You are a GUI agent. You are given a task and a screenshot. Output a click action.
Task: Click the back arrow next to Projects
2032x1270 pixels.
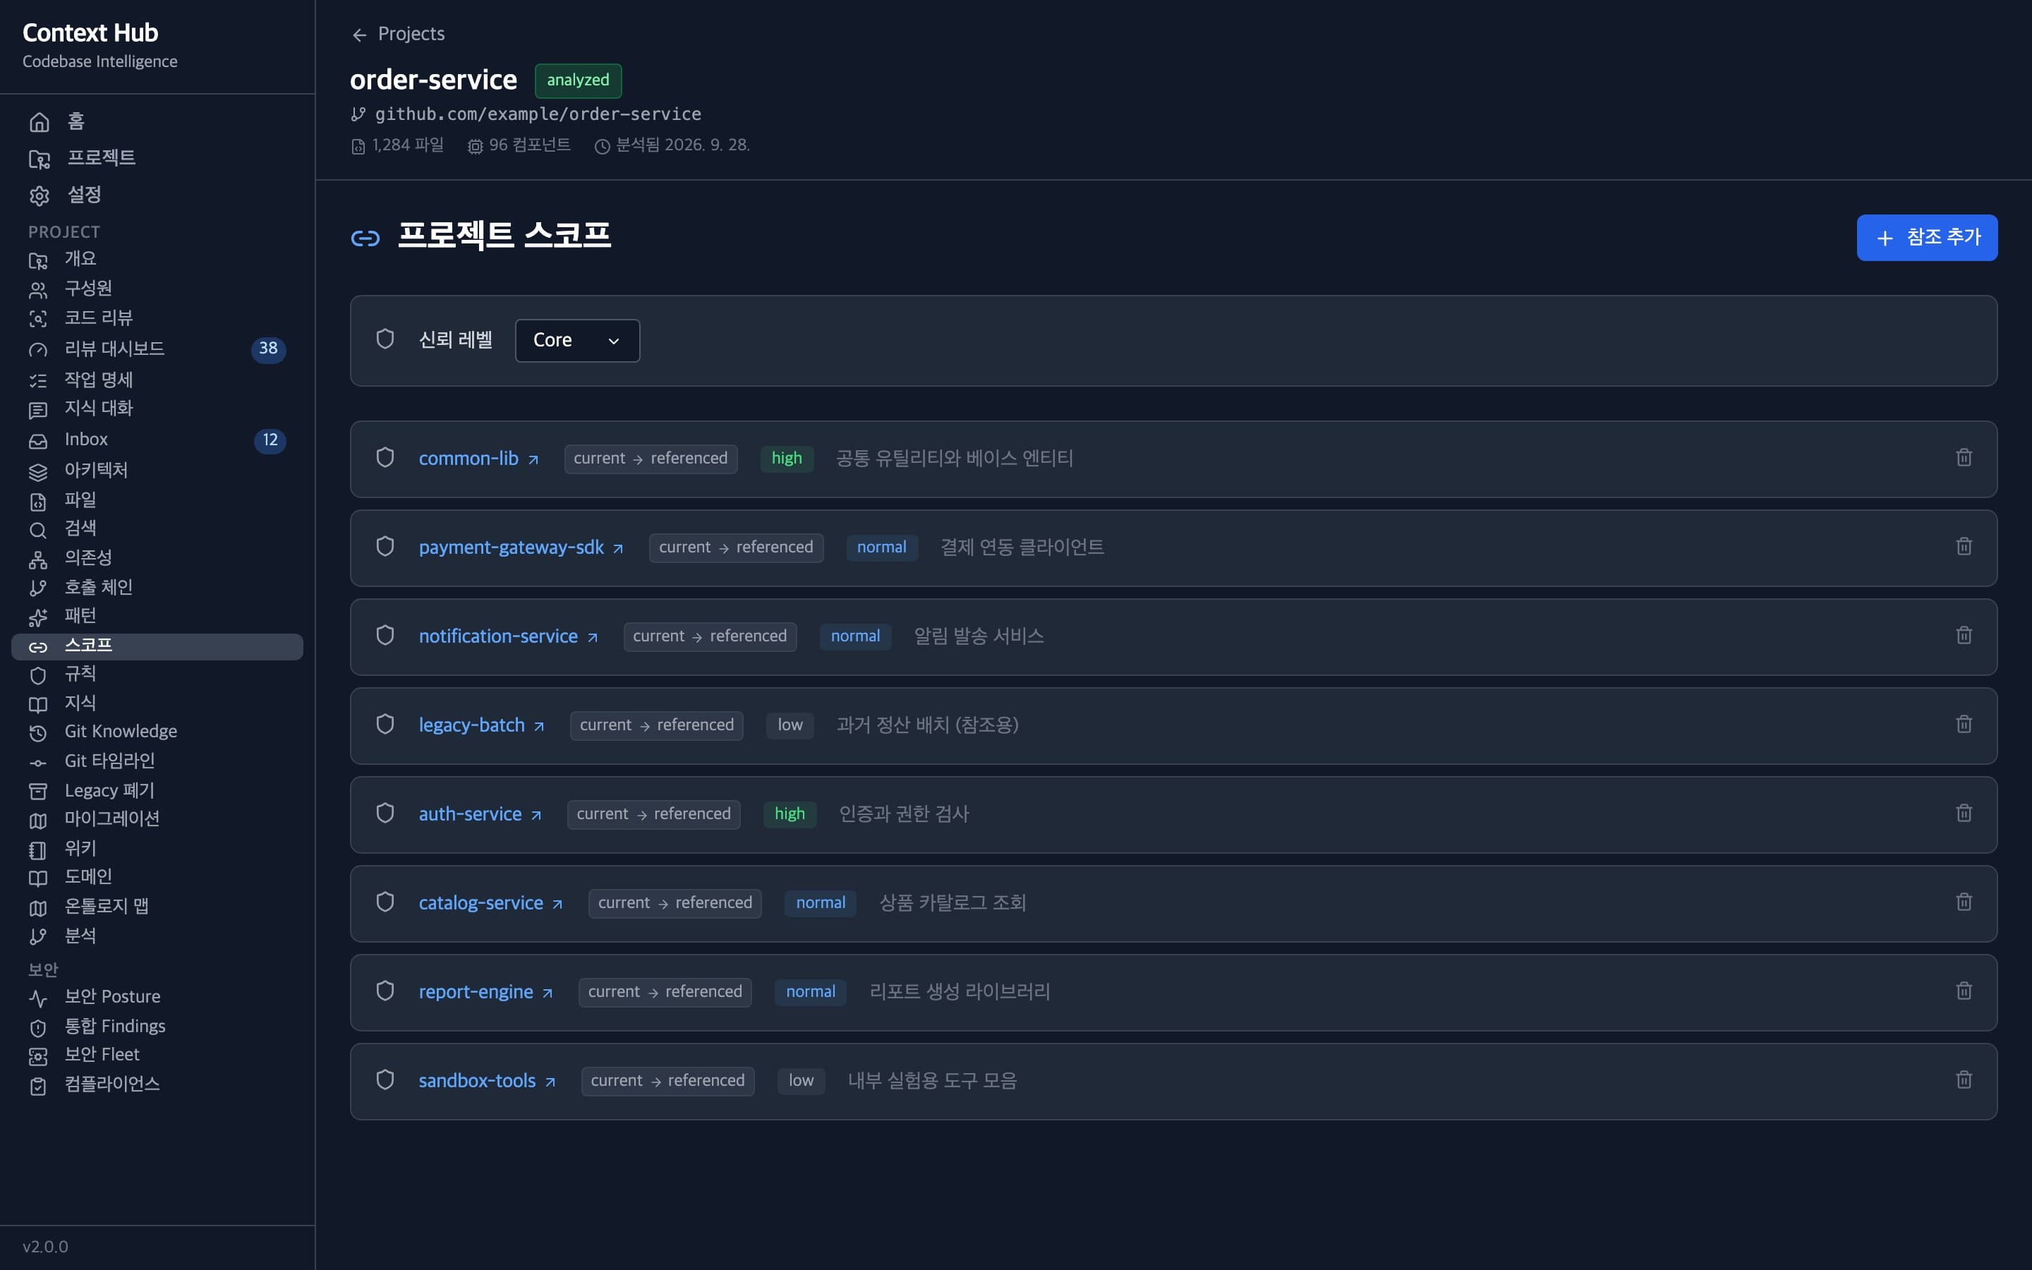pyautogui.click(x=359, y=35)
